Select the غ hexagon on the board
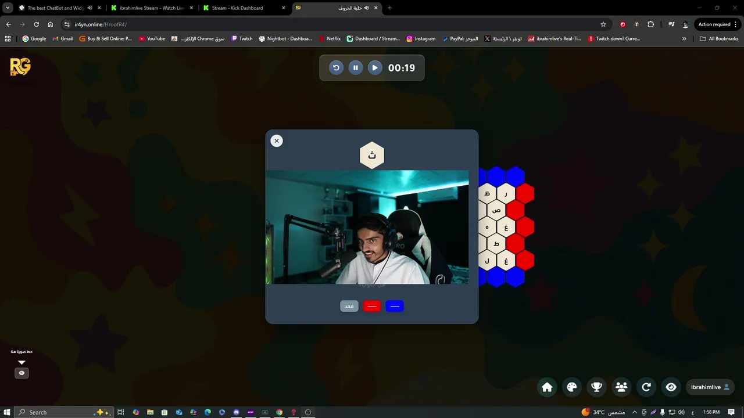 point(506,261)
